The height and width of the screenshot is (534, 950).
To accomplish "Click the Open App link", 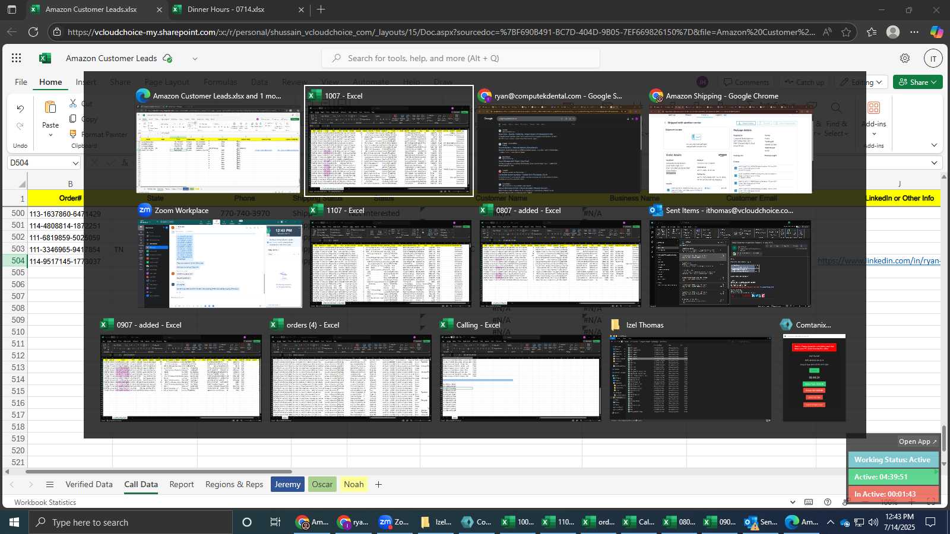I will pyautogui.click(x=917, y=441).
